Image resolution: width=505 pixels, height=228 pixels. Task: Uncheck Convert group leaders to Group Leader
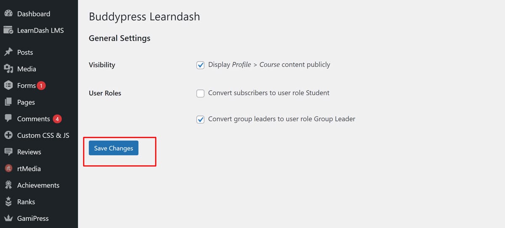click(200, 119)
